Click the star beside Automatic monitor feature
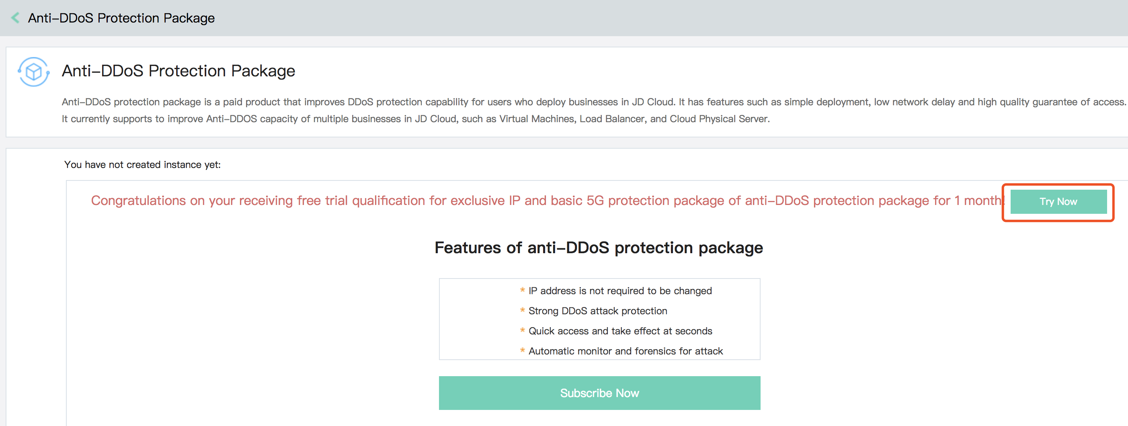Screen dimensions: 1128x426 coord(522,350)
